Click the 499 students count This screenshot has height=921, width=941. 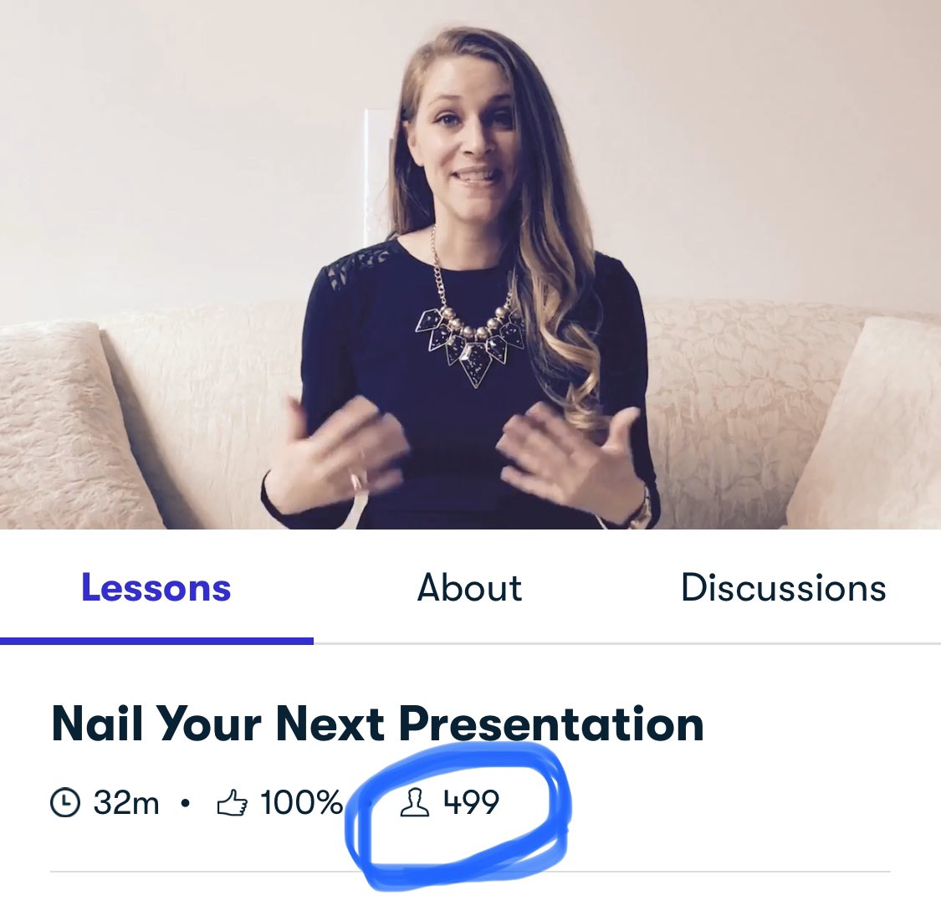tap(471, 802)
